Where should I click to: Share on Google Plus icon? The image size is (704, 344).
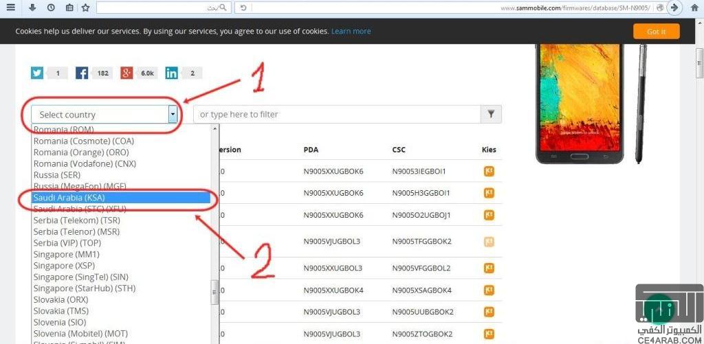[126, 73]
